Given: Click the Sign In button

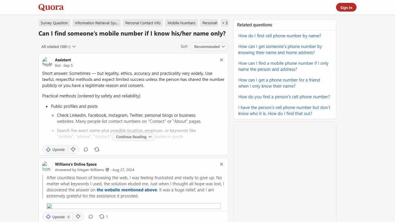Looking at the screenshot, I should click(346, 7).
